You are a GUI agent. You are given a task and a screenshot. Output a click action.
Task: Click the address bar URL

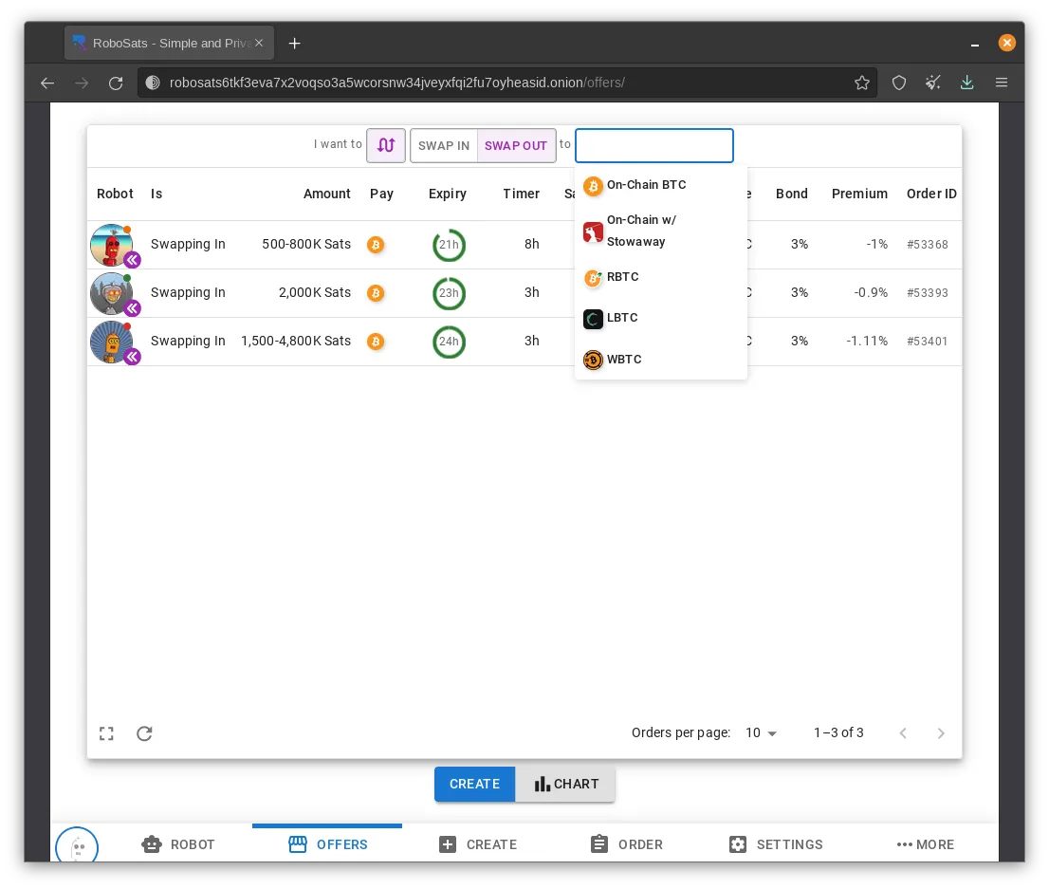click(x=396, y=83)
